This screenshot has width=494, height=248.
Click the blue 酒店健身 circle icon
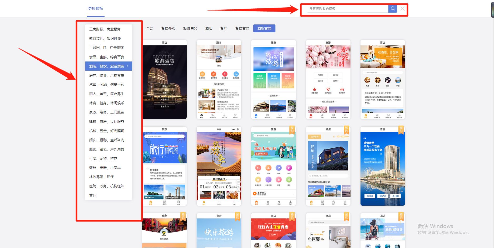coord(236,74)
